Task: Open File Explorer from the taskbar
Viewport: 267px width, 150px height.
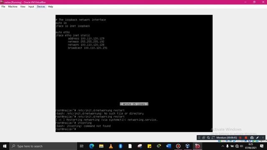Action: [101, 146]
